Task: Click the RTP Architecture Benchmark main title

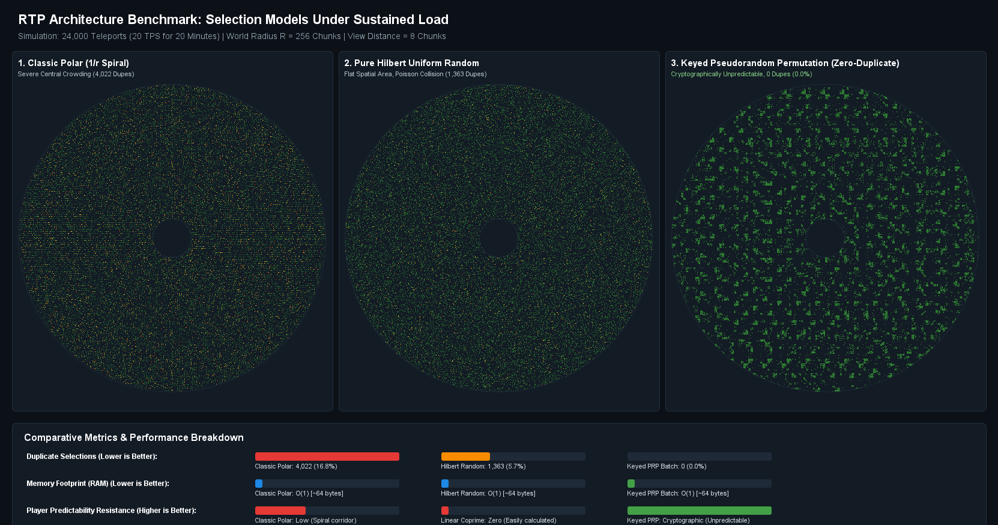Action: [x=233, y=20]
